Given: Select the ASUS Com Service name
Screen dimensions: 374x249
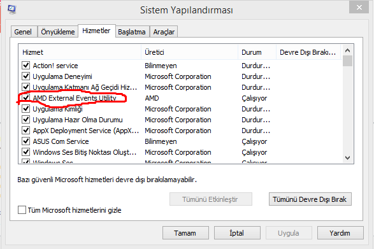Looking at the screenshot, I should tap(61, 141).
